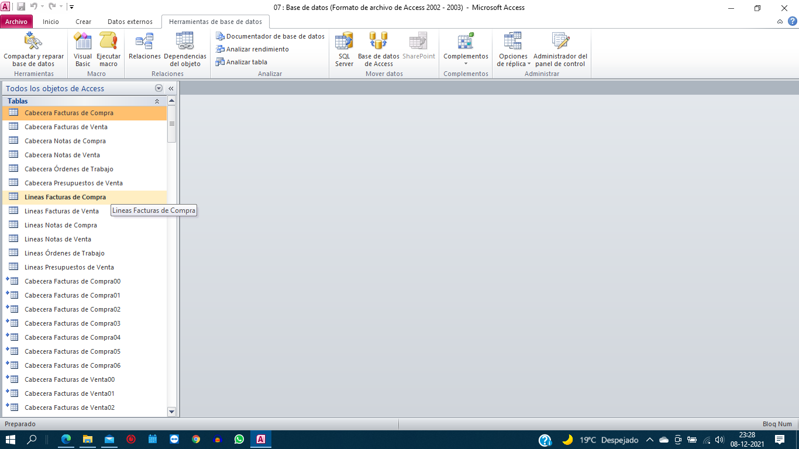Image resolution: width=799 pixels, height=449 pixels.
Task: Select table Cabecera Facturas de Venta
Action: click(x=84, y=127)
